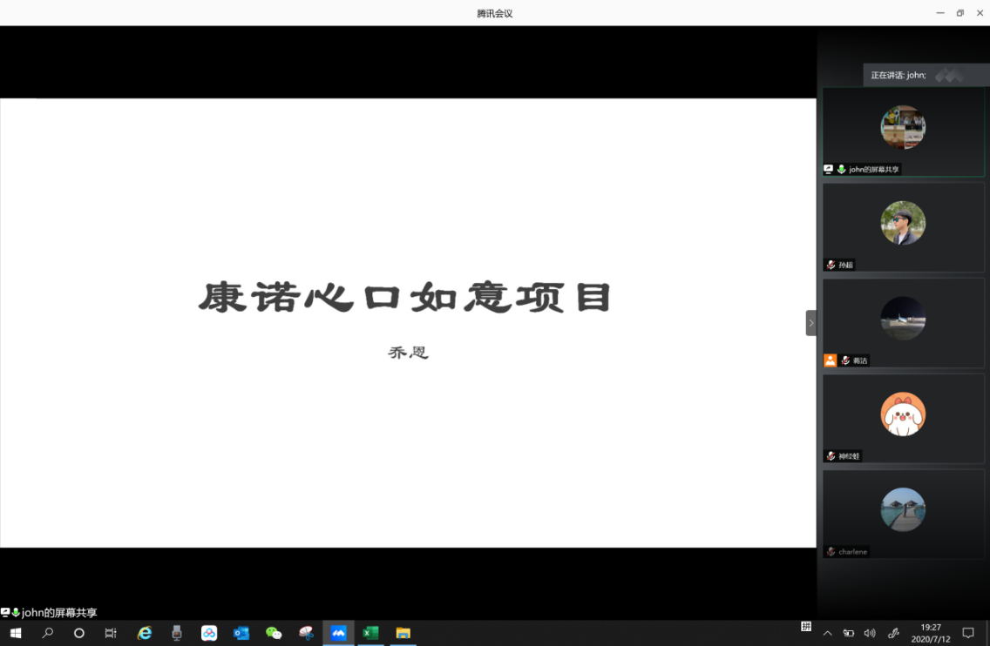
Task: Open Tencent Meeting from the taskbar
Action: click(338, 633)
